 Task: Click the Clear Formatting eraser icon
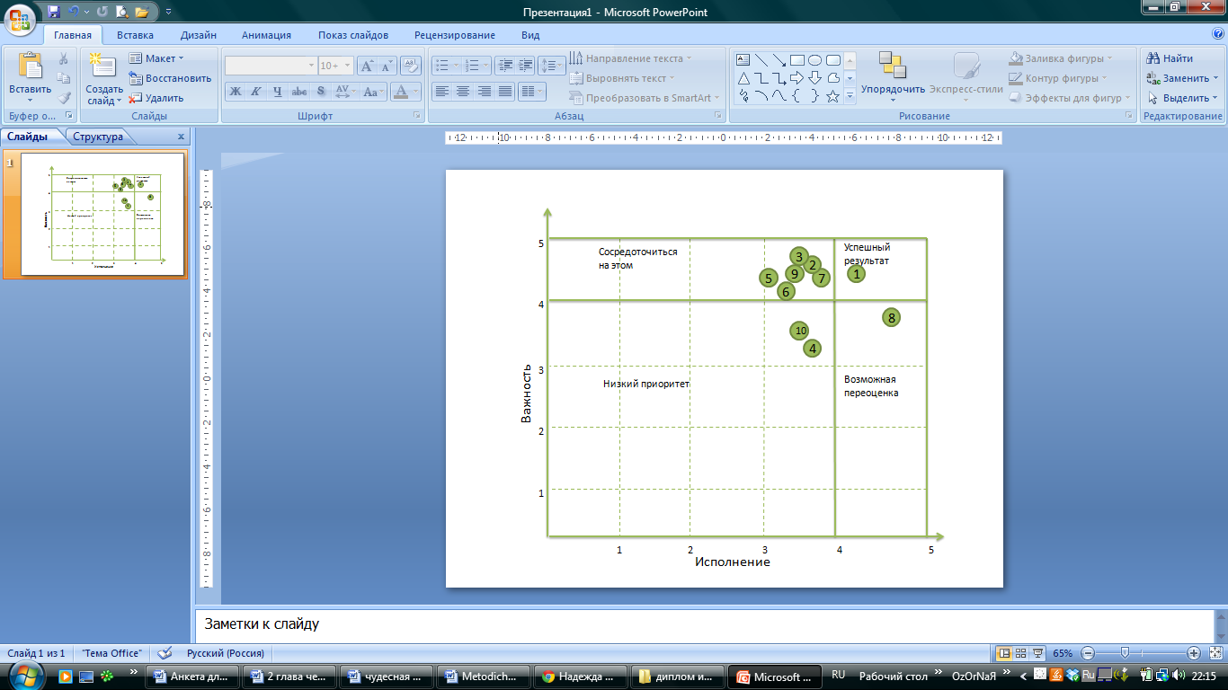(411, 66)
